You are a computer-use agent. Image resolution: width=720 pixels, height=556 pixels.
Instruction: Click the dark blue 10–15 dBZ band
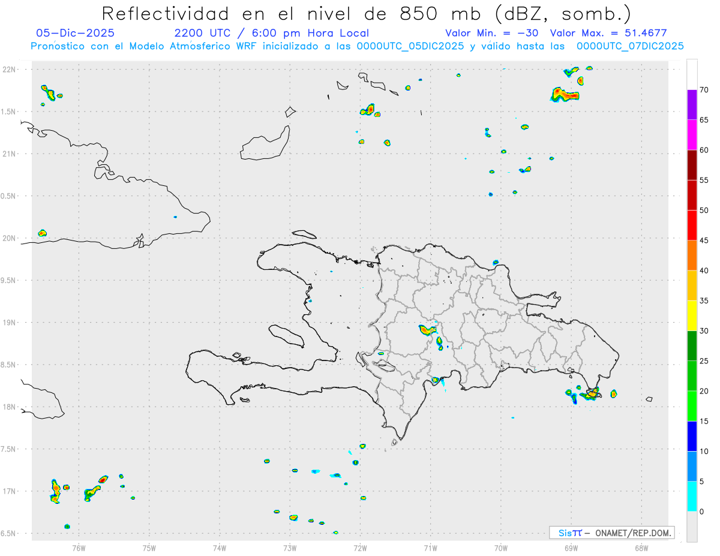click(x=692, y=436)
